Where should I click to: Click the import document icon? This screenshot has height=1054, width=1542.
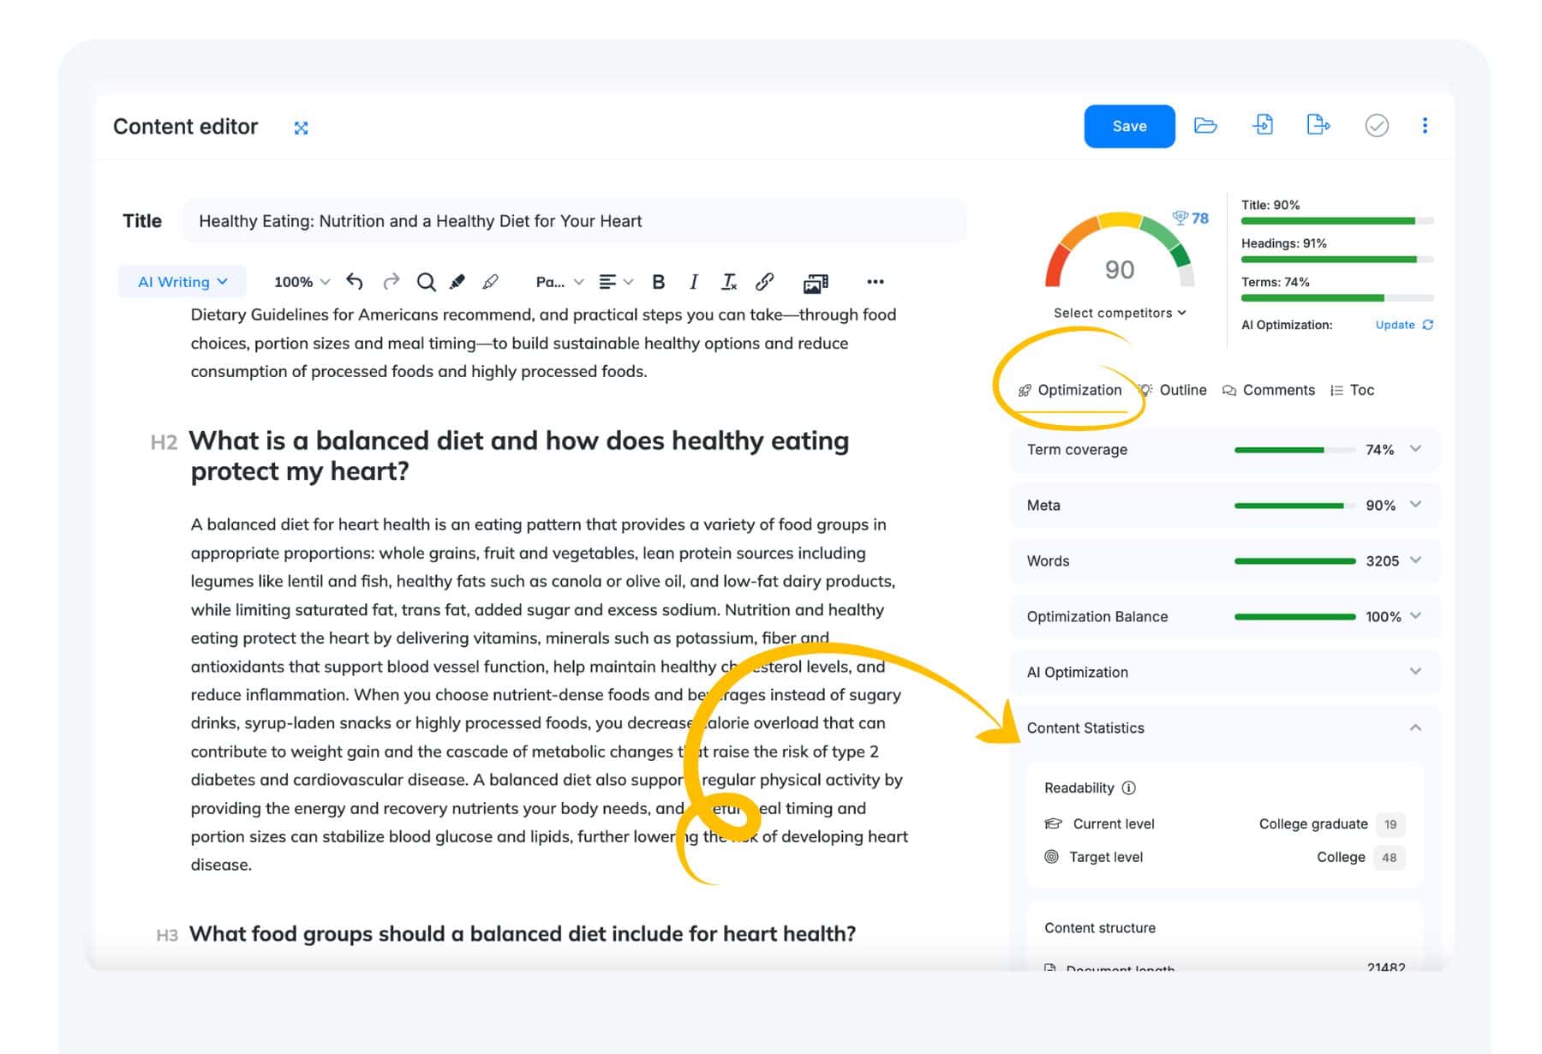1263,125
